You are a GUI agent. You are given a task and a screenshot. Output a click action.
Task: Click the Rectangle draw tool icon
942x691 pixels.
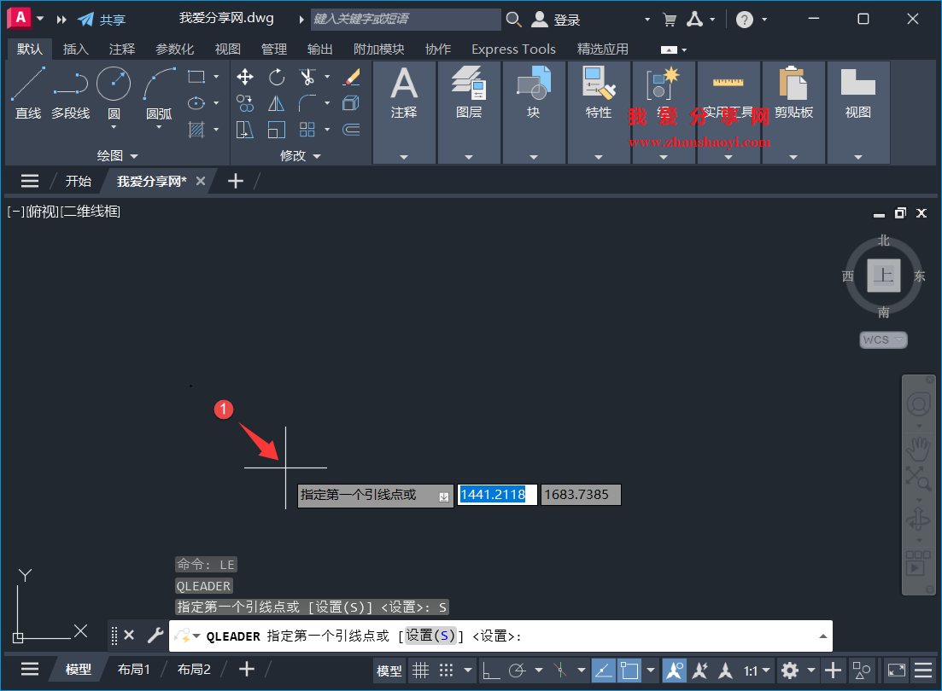[196, 77]
